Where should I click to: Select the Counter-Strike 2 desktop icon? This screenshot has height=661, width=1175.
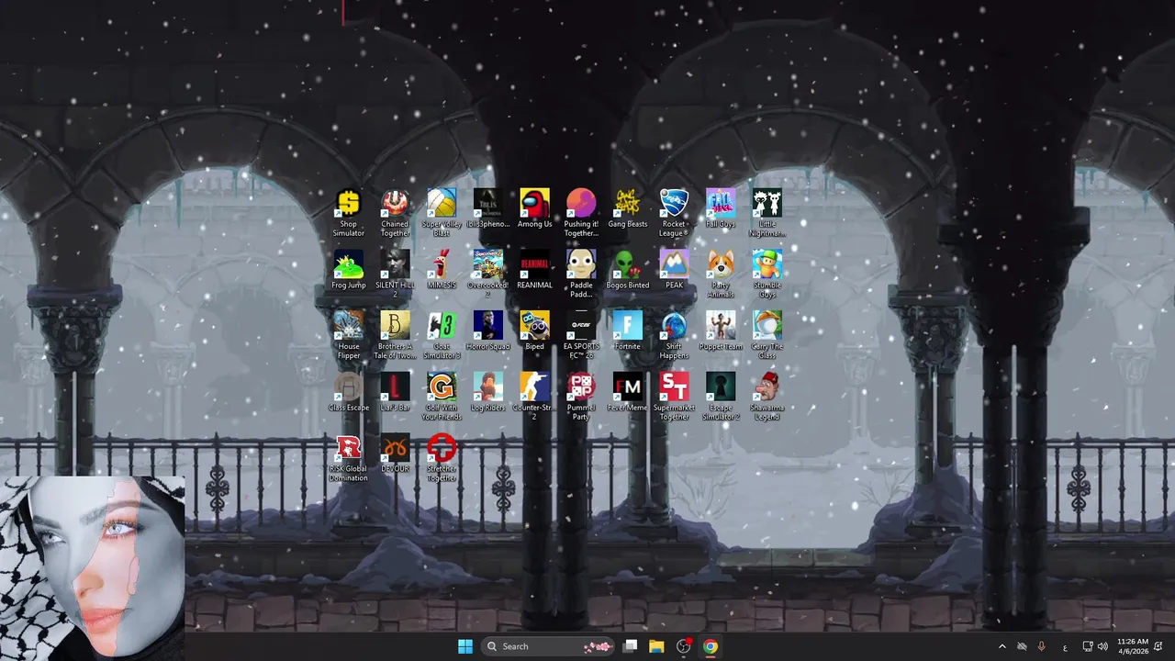click(535, 398)
